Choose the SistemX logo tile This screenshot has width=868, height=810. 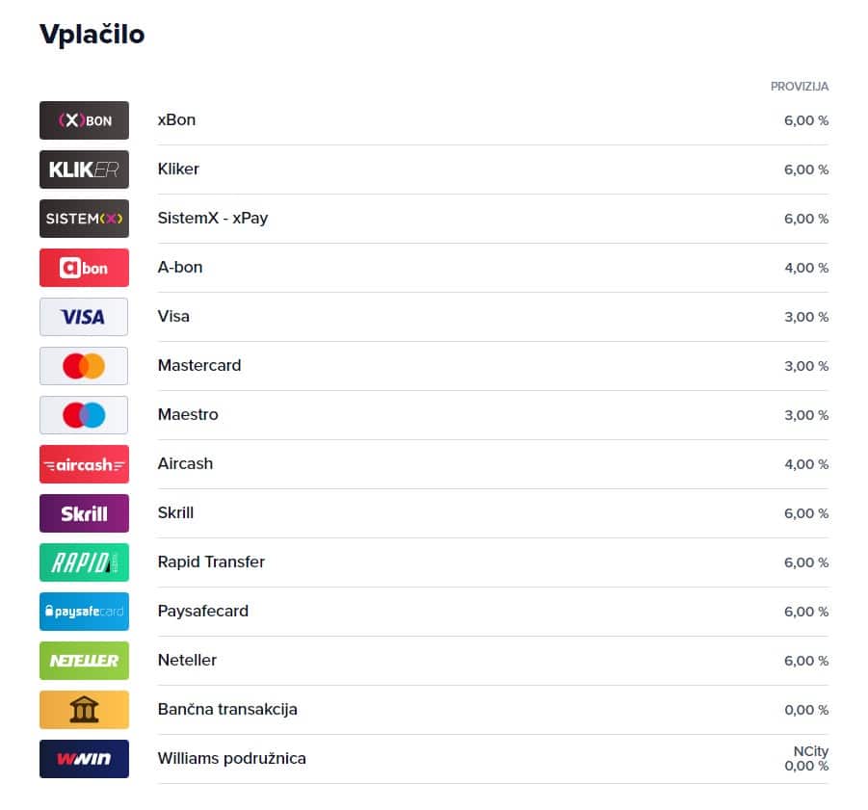click(84, 219)
